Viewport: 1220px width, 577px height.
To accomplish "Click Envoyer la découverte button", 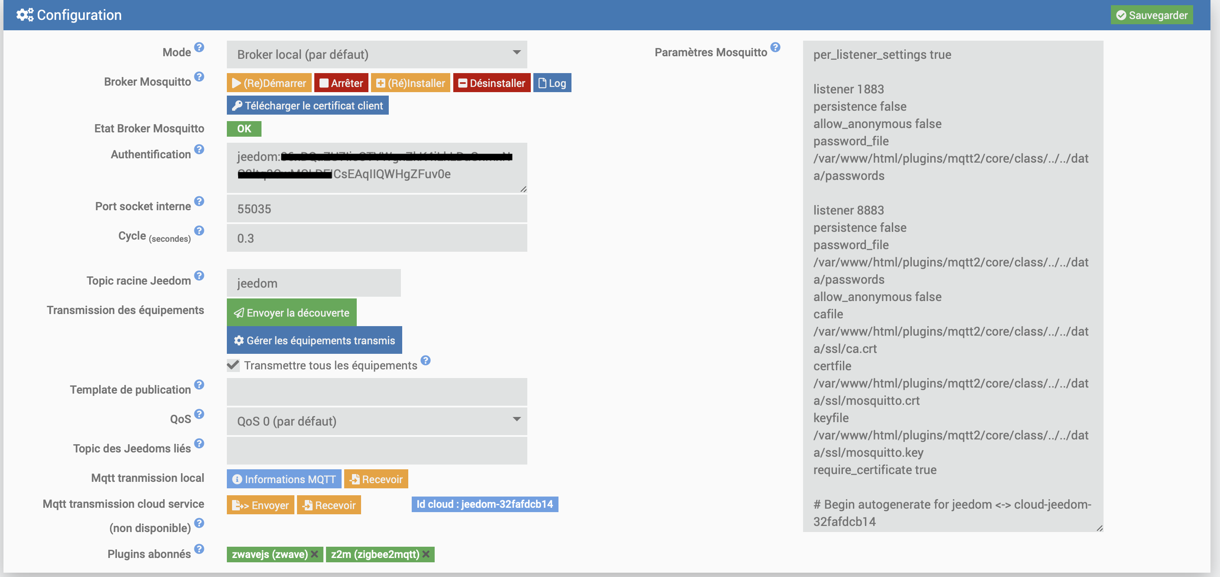I will click(x=291, y=313).
